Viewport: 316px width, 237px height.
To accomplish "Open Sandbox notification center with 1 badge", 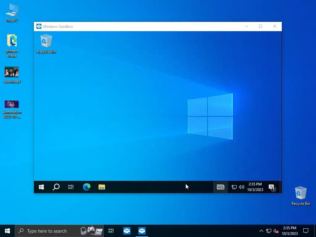I will click(272, 187).
